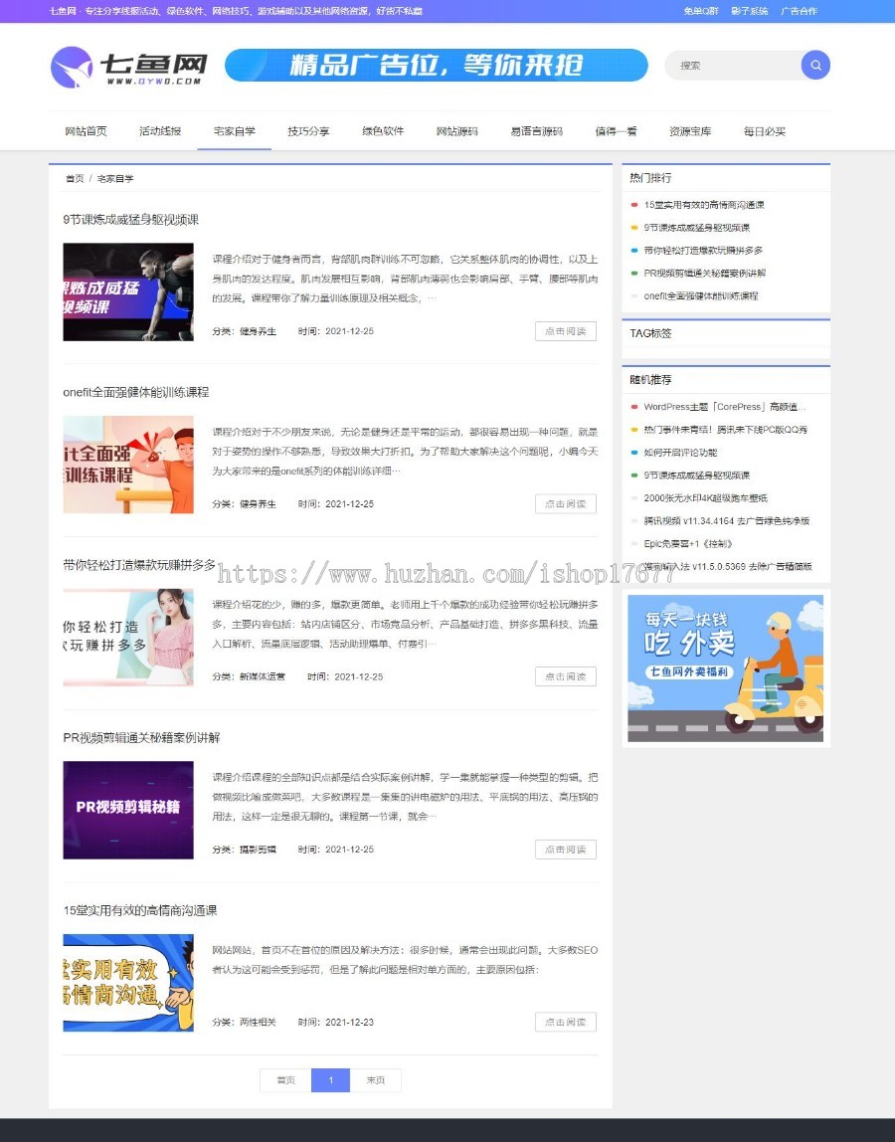Image resolution: width=895 pixels, height=1142 pixels.
Task: Open article title PR视频剪辑通关秘籍案例讲解
Action: point(141,738)
